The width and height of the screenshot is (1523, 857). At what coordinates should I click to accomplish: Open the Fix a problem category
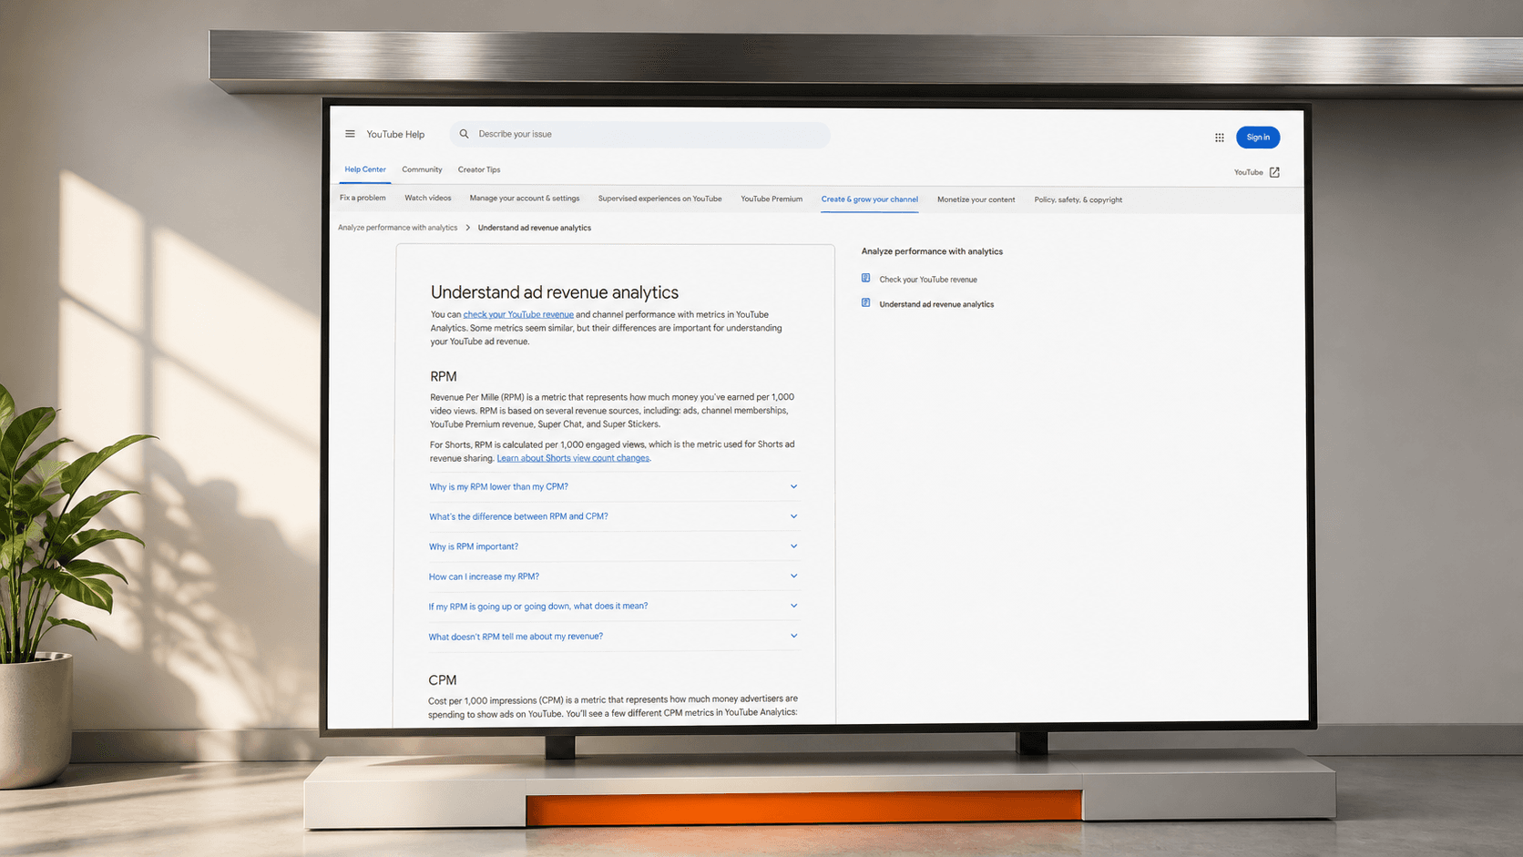pyautogui.click(x=363, y=198)
